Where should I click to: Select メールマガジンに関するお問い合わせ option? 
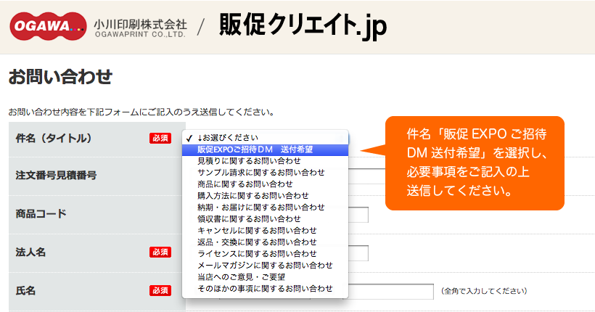click(265, 266)
